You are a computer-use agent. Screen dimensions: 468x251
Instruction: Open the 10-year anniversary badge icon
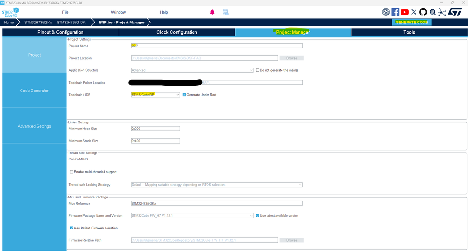386,12
